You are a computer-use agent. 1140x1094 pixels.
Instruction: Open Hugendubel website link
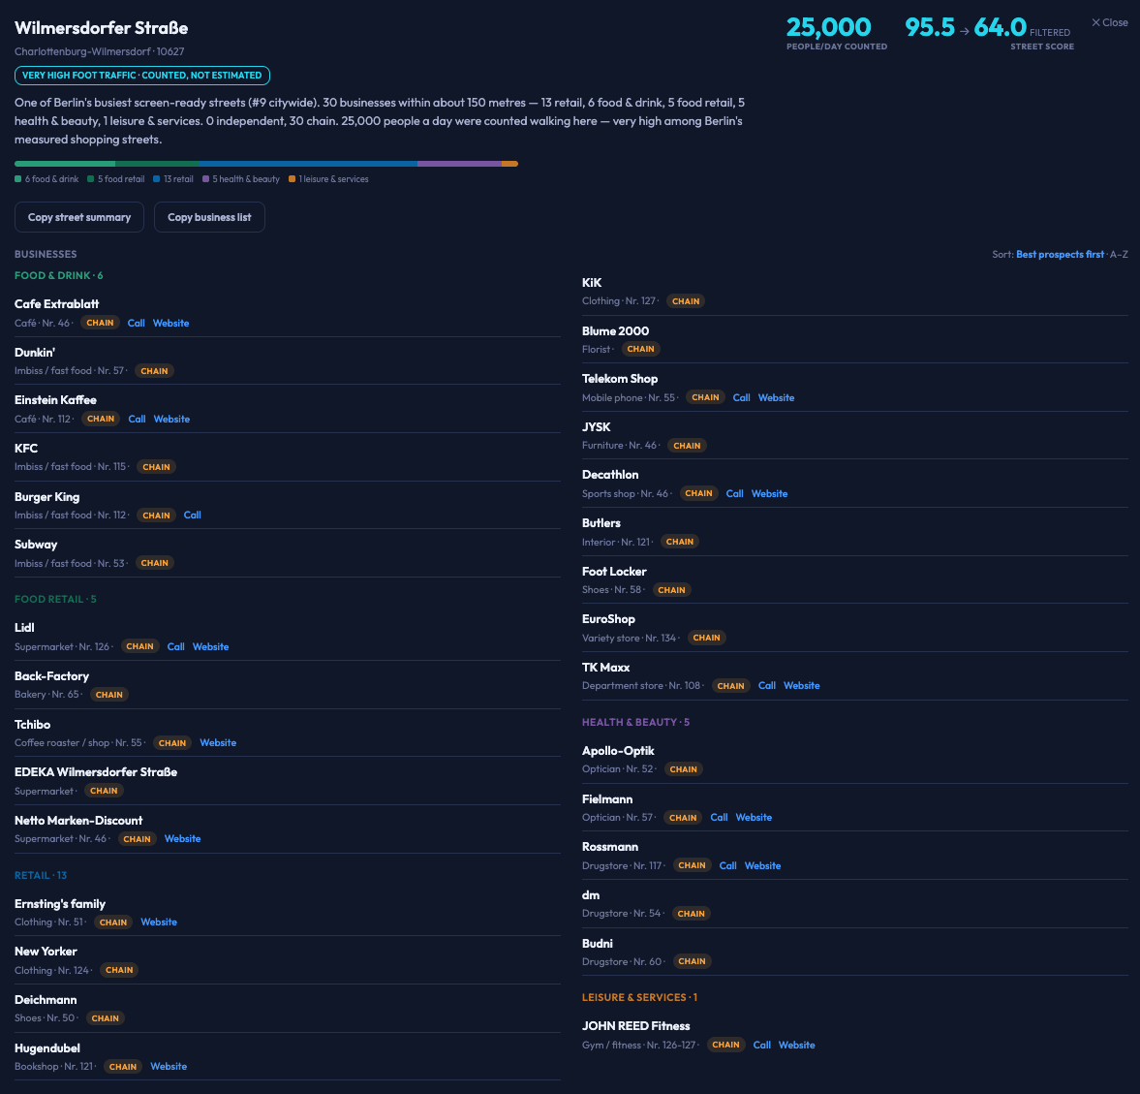tap(169, 1066)
